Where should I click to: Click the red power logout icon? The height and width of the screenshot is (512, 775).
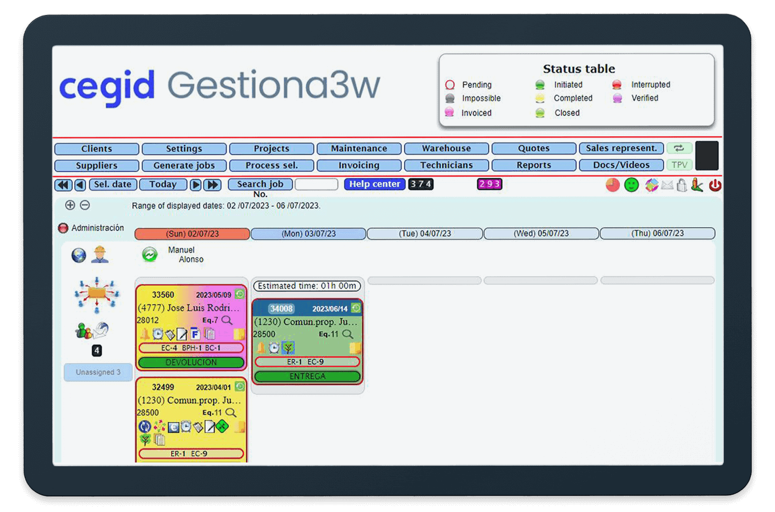(x=715, y=185)
